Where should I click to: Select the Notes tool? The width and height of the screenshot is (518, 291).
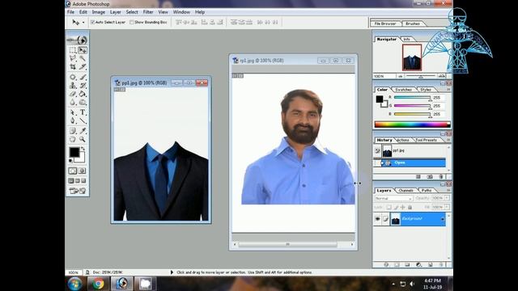click(73, 131)
